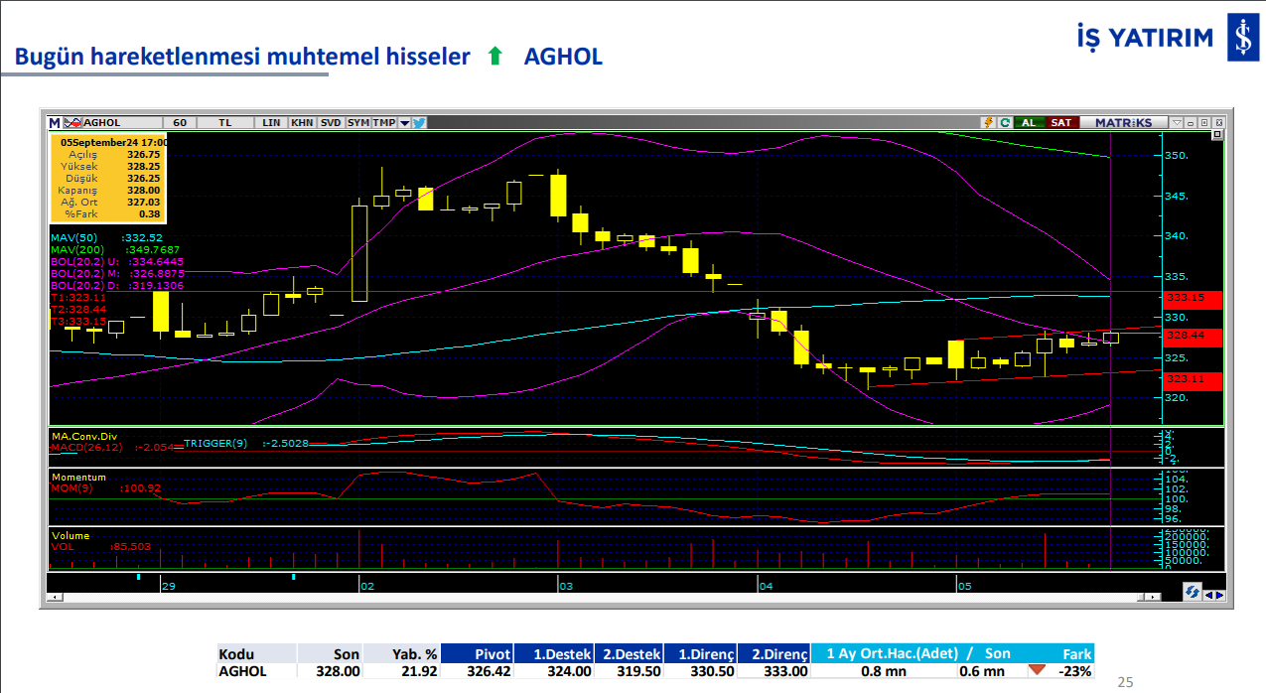Click the Matriks M logo icon
Viewport: 1266px width, 693px height.
(x=55, y=123)
